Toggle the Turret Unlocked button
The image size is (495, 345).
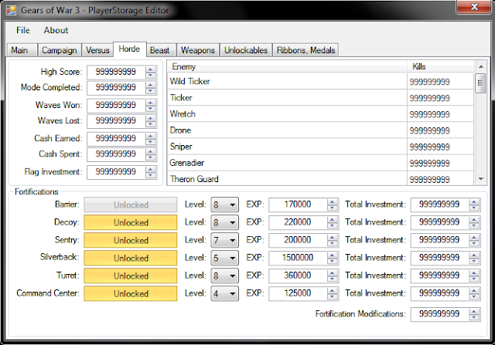tap(131, 276)
